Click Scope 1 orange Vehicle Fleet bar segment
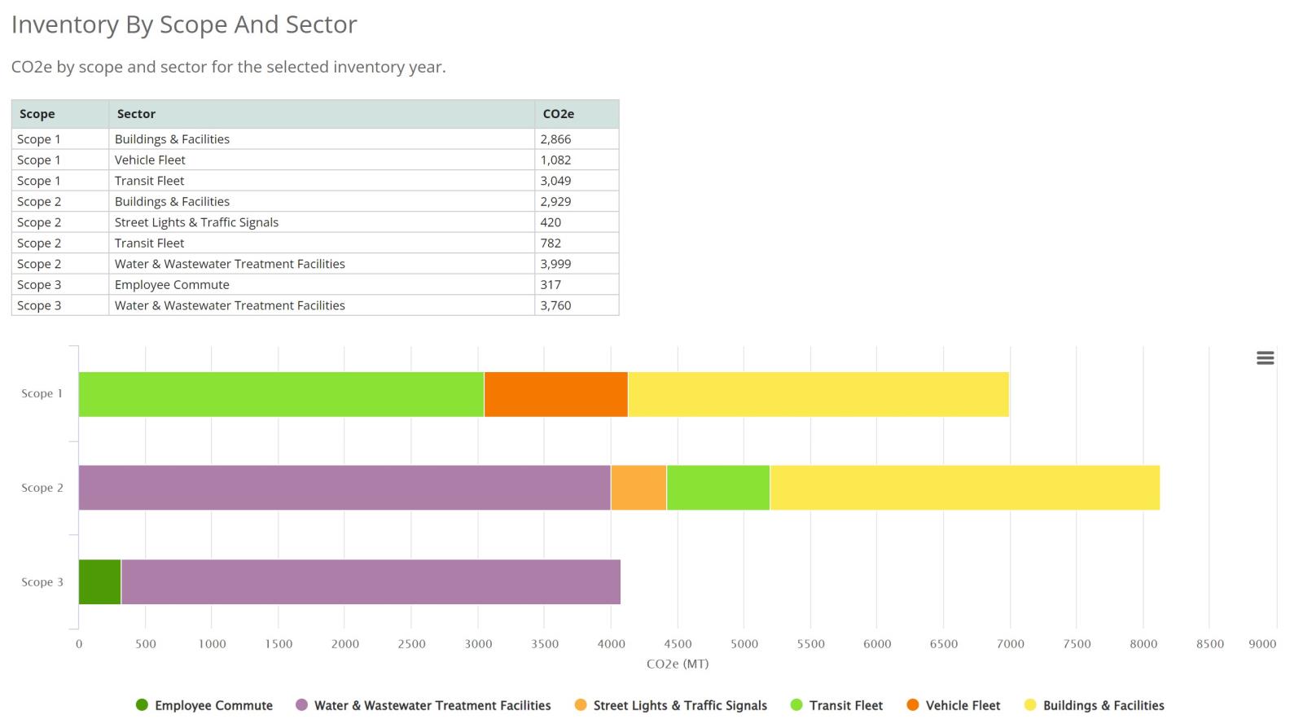This screenshot has height=728, width=1303. 555,394
